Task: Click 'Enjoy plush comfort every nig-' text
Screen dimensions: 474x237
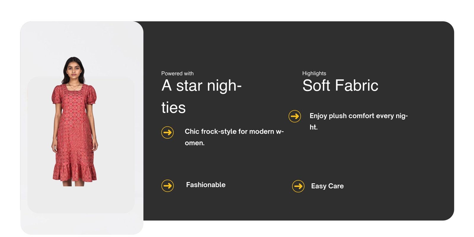Action: point(358,116)
